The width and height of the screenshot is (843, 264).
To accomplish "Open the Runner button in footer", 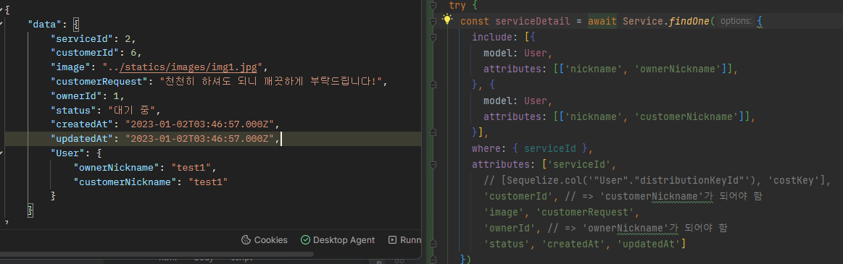I will (404, 240).
